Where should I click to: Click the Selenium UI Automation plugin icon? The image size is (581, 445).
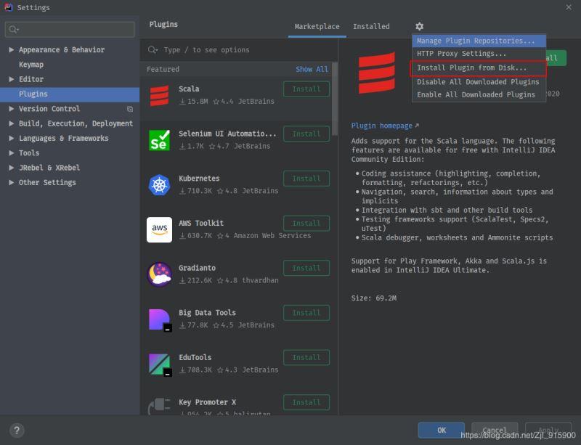point(159,140)
